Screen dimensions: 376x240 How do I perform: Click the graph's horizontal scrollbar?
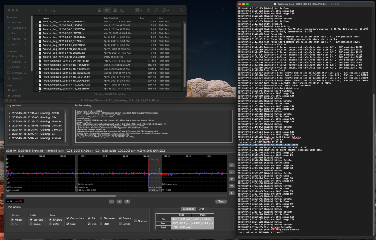coord(61,196)
